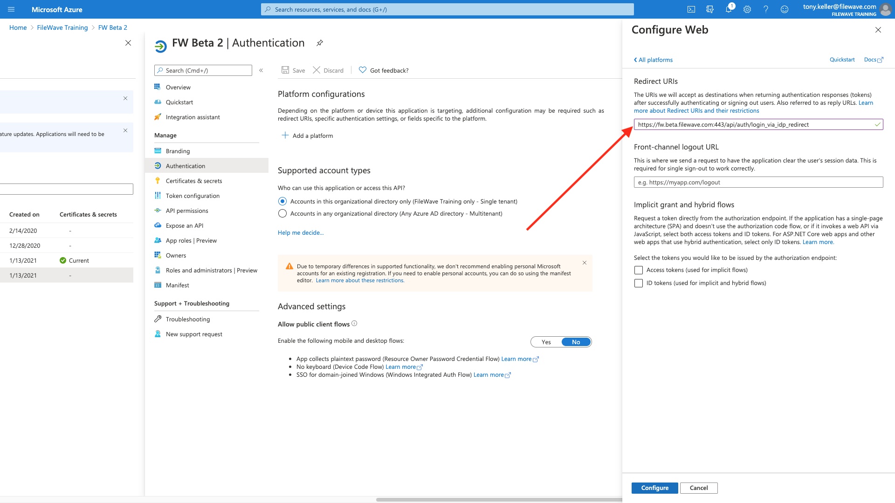This screenshot has height=503, width=895.
Task: Click the Configure button
Action: (x=655, y=488)
